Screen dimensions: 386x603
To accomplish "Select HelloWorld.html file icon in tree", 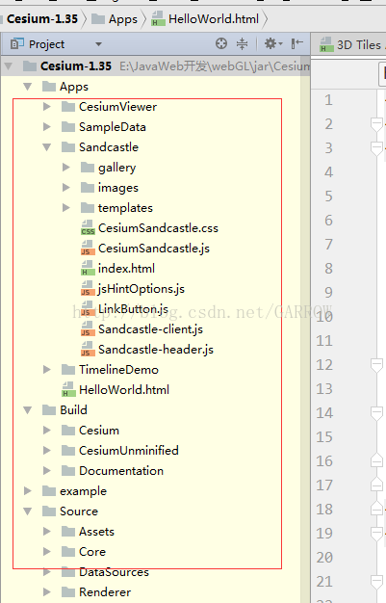I will click(x=68, y=389).
